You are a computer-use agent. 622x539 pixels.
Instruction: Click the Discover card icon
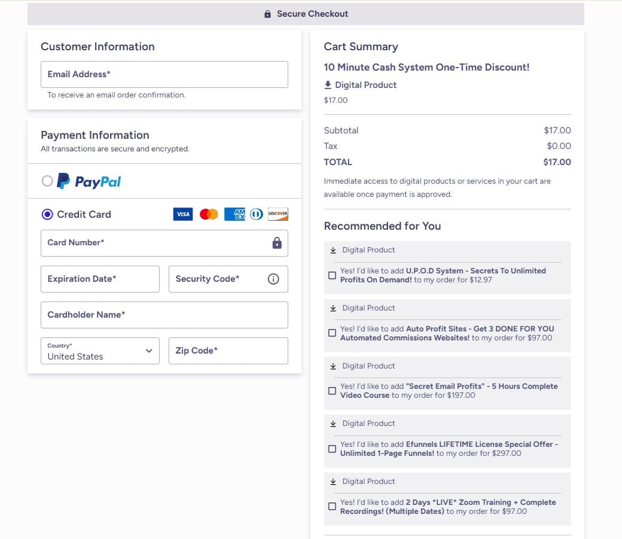[x=278, y=214]
